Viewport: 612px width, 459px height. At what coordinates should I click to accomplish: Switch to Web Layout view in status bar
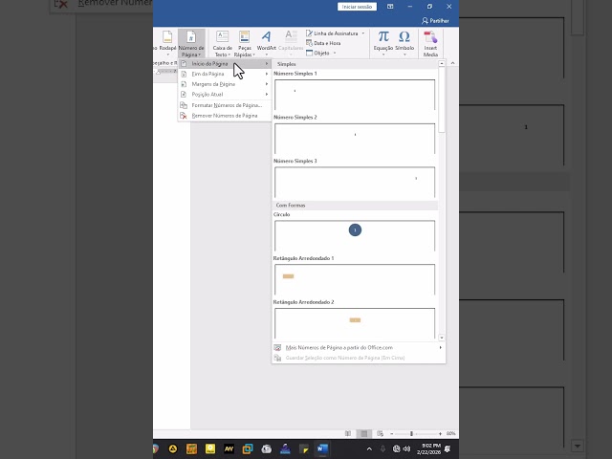point(381,433)
